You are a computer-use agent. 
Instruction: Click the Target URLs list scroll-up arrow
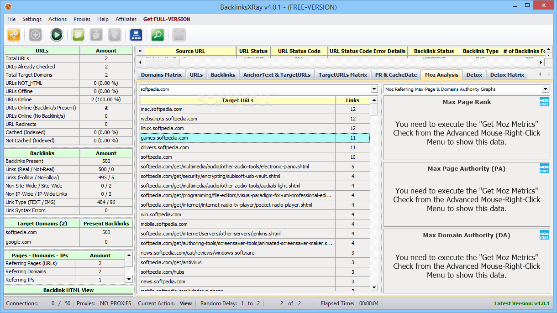click(x=374, y=100)
